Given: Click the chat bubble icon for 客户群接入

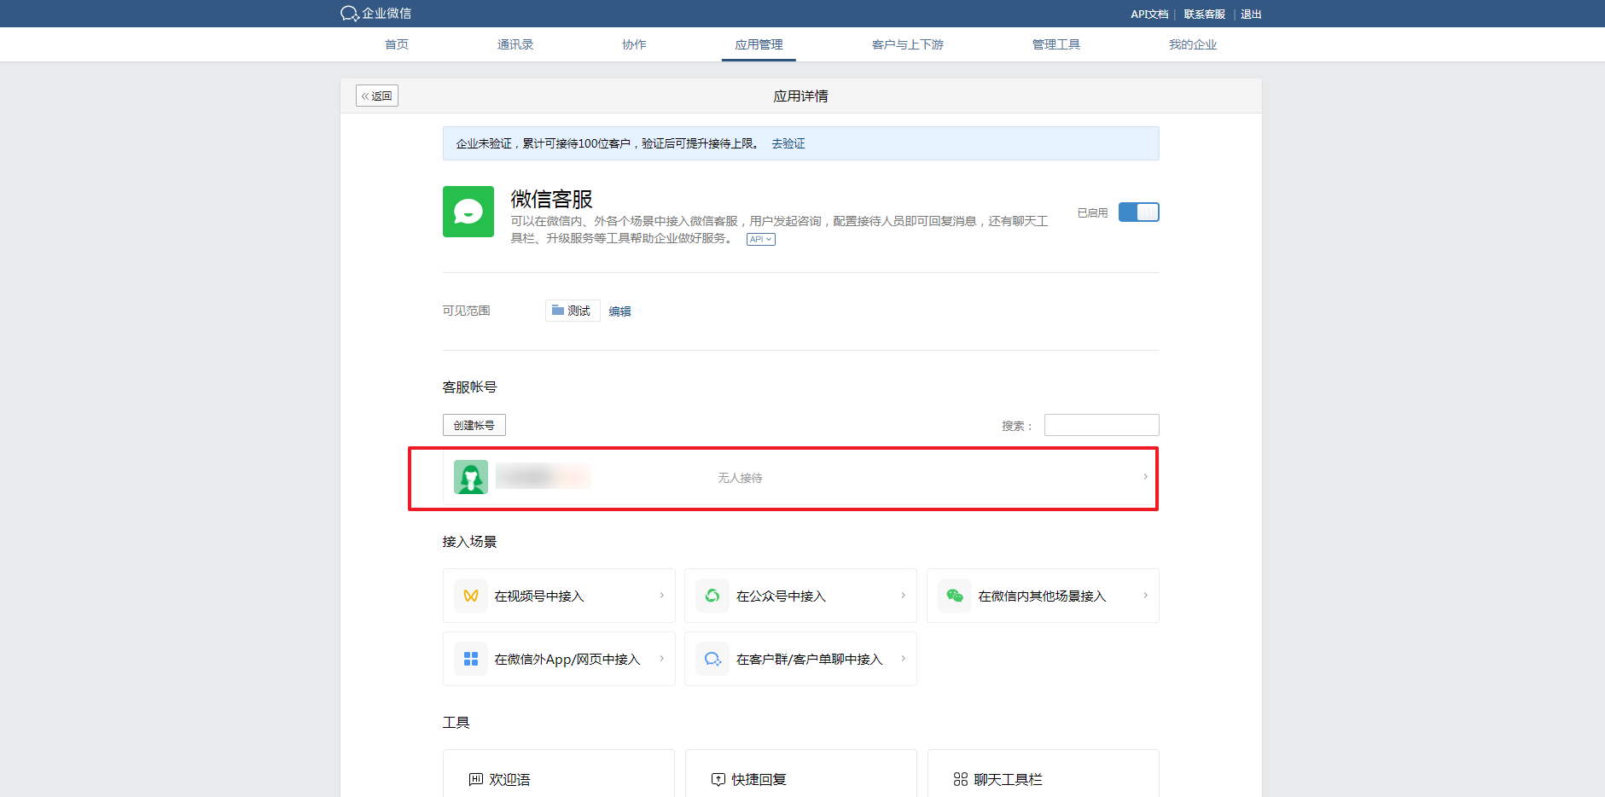Looking at the screenshot, I should [x=712, y=659].
